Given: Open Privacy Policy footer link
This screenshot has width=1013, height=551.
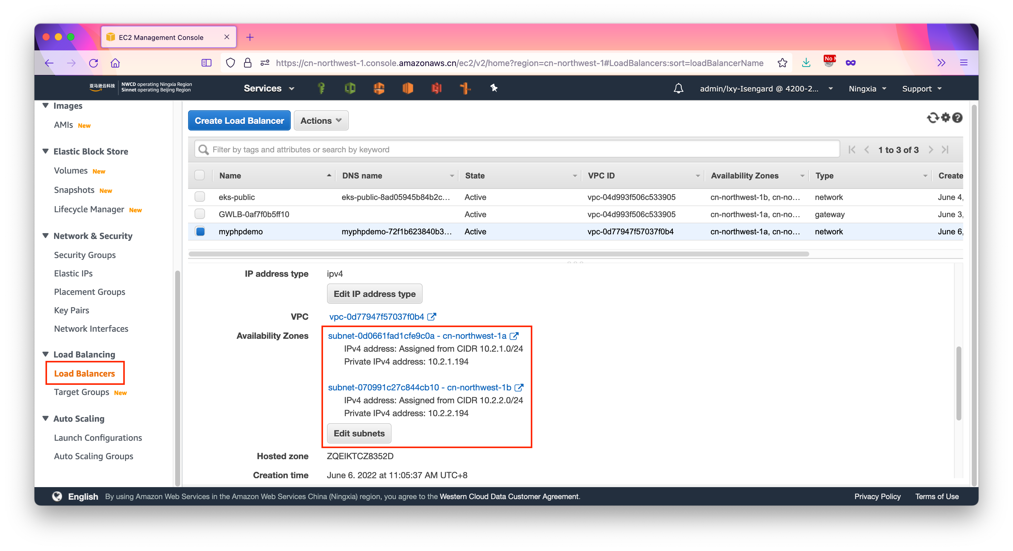Looking at the screenshot, I should pyautogui.click(x=877, y=496).
